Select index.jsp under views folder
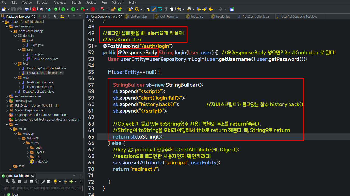 click(x=41, y=162)
